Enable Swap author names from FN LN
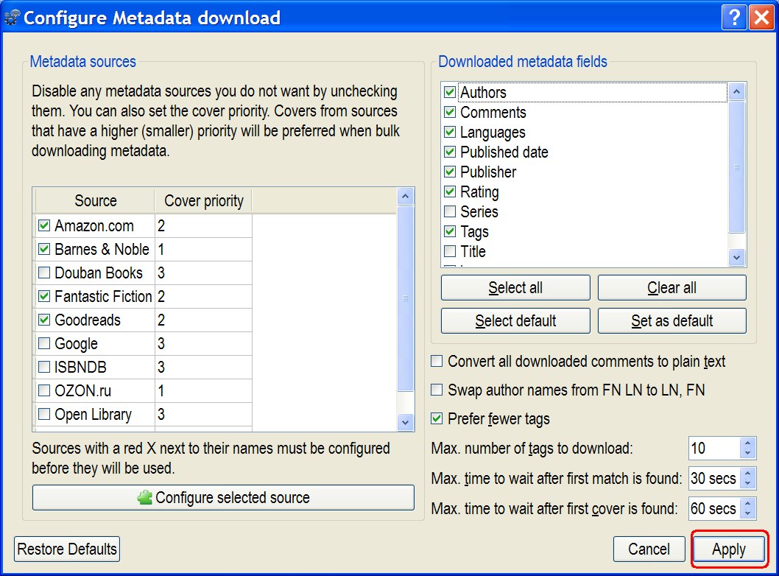Image resolution: width=779 pixels, height=576 pixels. pos(437,390)
